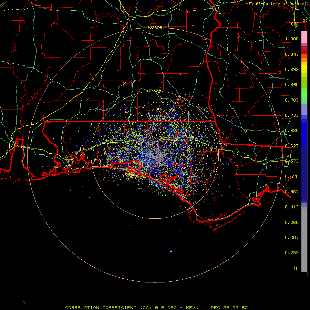This screenshot has height=310, width=310.
Task: Click the TH threshold label
Action: tap(296, 268)
